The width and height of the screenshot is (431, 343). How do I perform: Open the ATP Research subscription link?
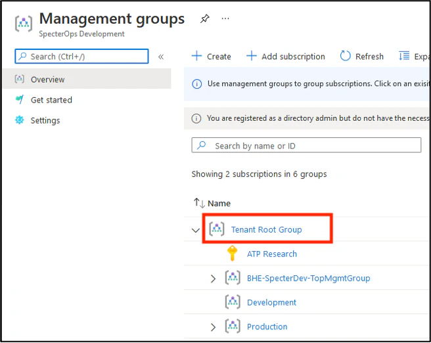pyautogui.click(x=271, y=254)
